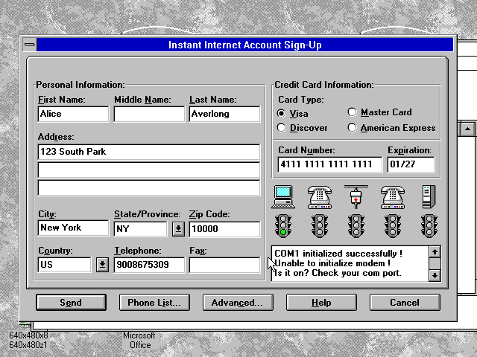477x357 pixels.
Task: Click the server tower icon
Action: pyautogui.click(x=429, y=197)
